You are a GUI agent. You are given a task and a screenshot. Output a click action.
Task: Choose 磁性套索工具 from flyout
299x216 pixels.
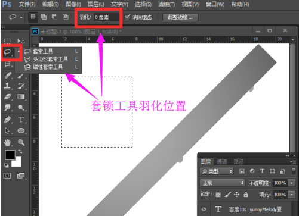click(x=48, y=67)
